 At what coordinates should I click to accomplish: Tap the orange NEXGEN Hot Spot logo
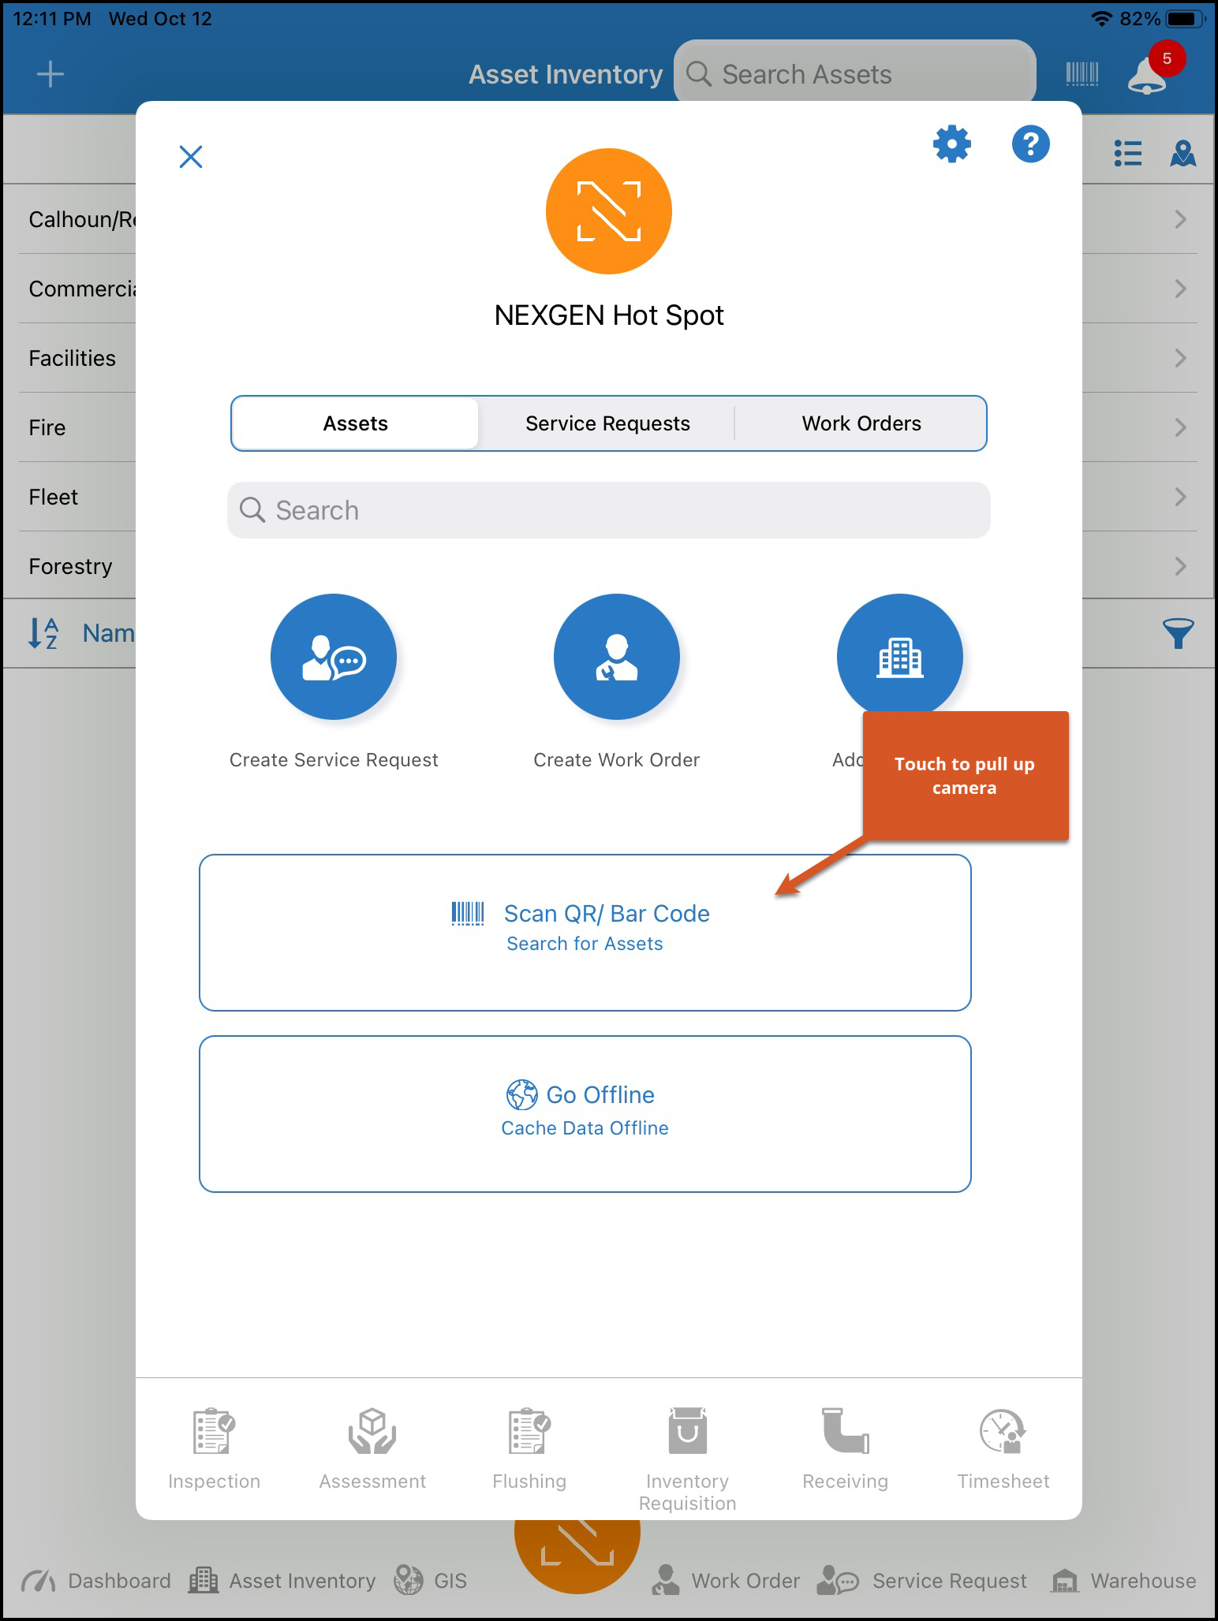click(x=609, y=211)
